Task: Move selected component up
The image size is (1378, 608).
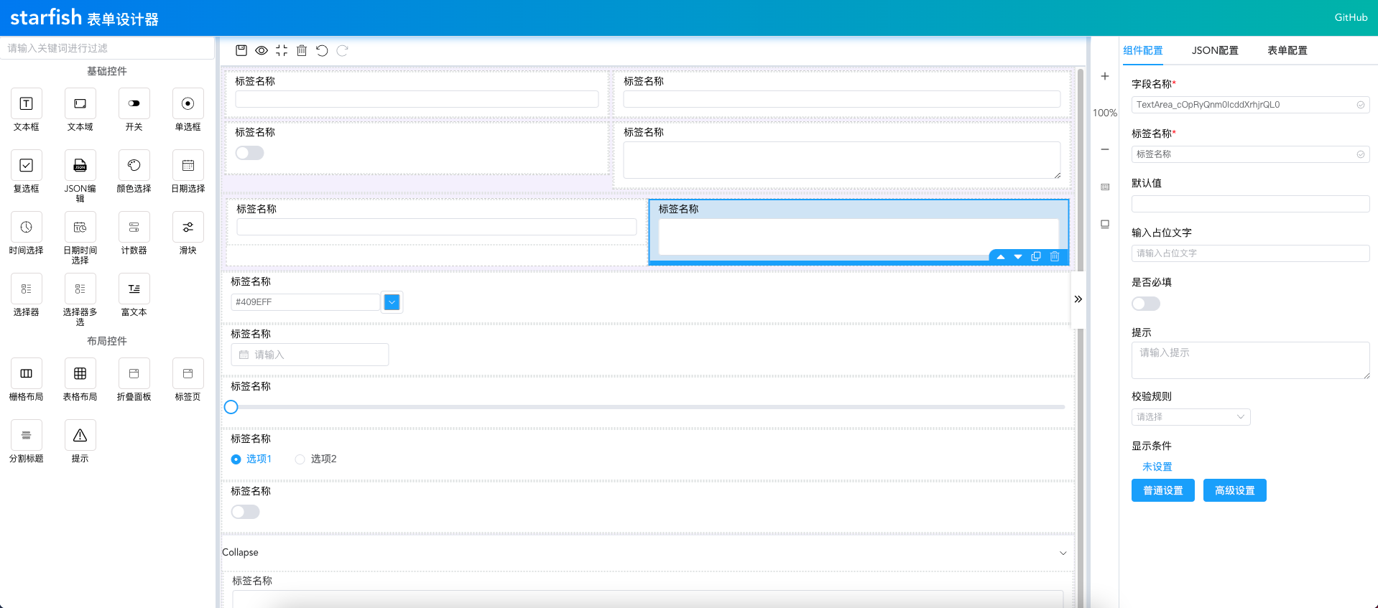Action: point(1001,257)
